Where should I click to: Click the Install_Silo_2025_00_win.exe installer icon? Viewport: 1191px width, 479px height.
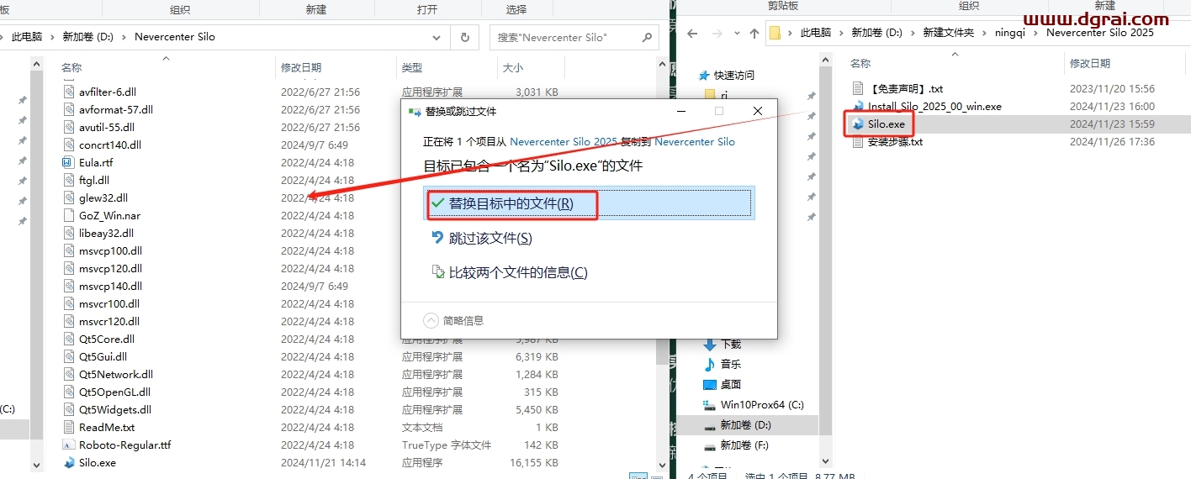point(858,106)
